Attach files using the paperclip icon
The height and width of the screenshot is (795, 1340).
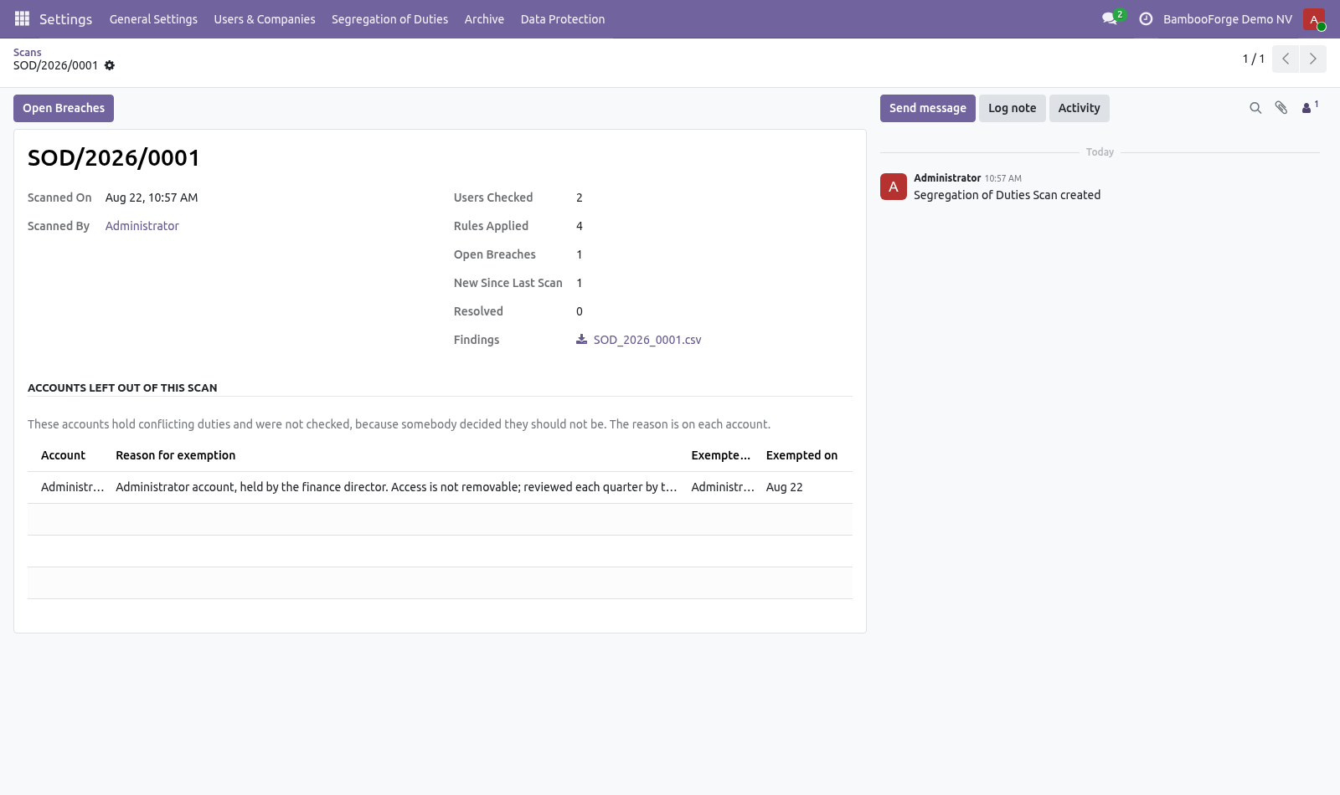tap(1281, 108)
